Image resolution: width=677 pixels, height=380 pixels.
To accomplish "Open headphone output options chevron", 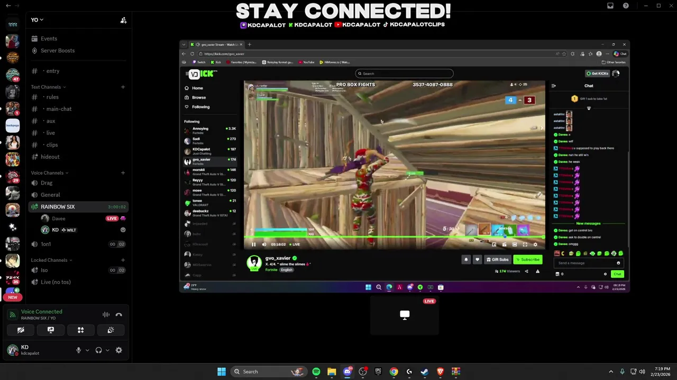I will tap(107, 350).
